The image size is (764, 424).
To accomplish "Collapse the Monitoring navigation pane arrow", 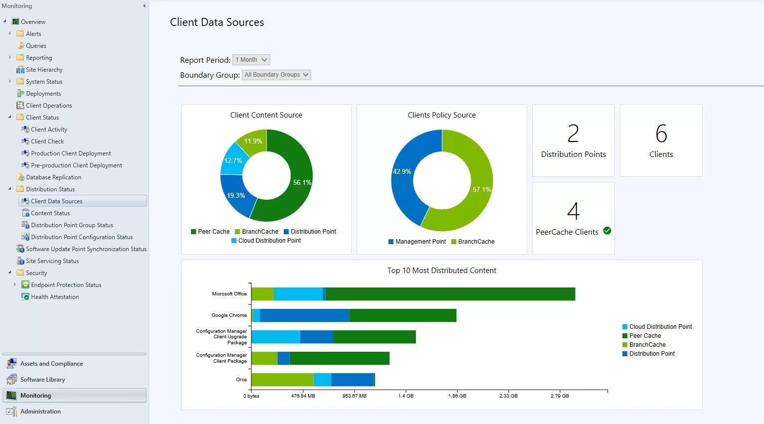I will 144,6.
